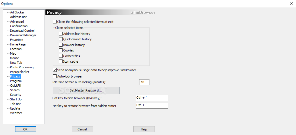Open the Mouse settings page

(15, 58)
